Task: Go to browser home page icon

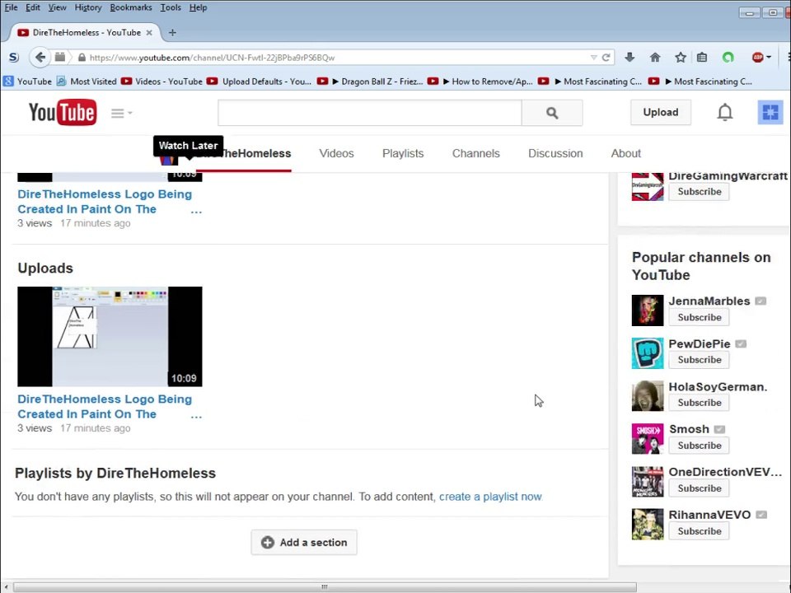Action: pyautogui.click(x=655, y=57)
